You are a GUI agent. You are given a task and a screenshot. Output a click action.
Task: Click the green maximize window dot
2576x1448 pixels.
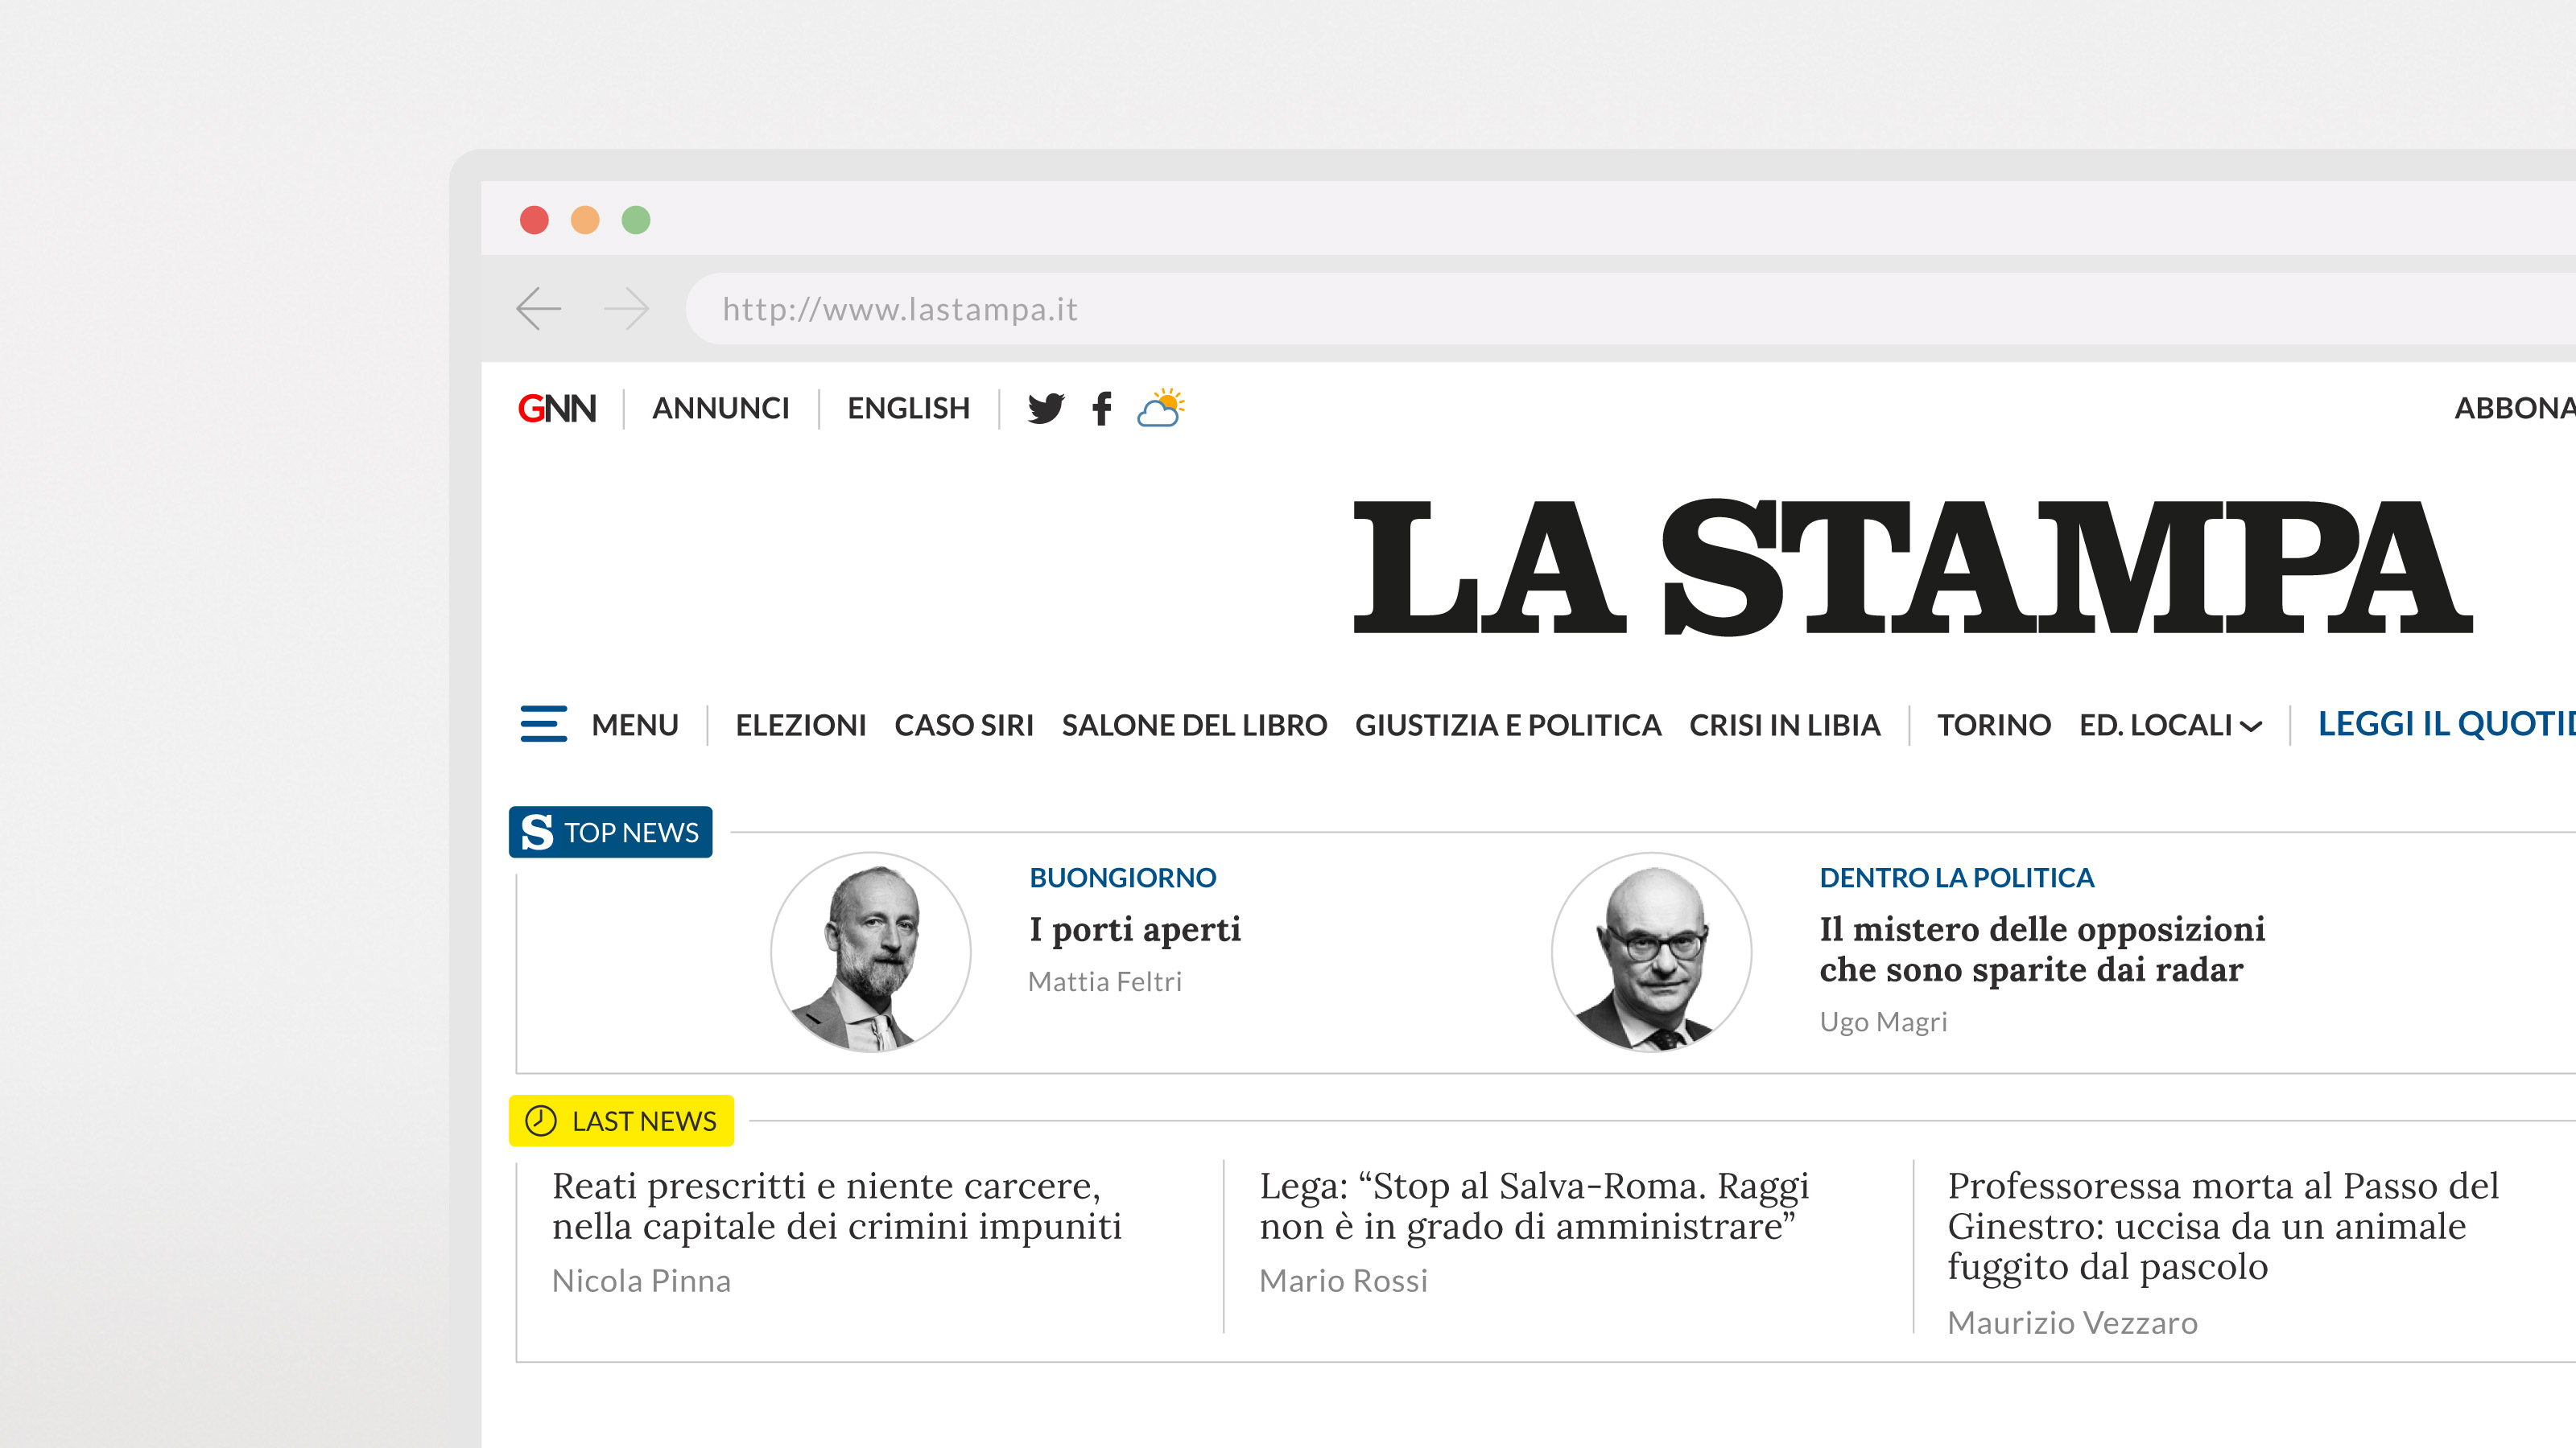636,220
